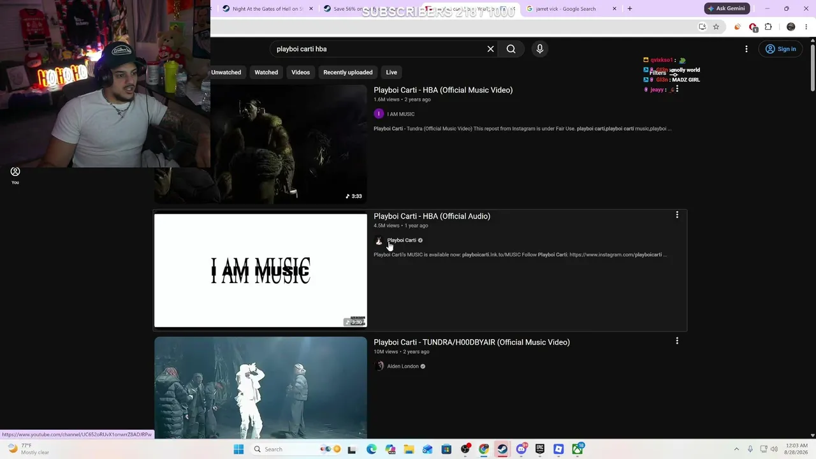The width and height of the screenshot is (816, 459).
Task: Clear the YouTube search box text
Action: coord(490,49)
